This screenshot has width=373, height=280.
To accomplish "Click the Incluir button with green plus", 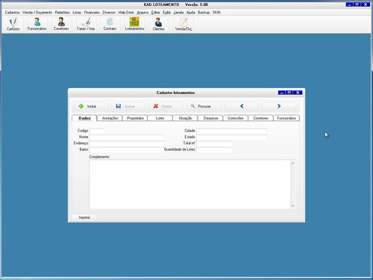I will tap(91, 106).
